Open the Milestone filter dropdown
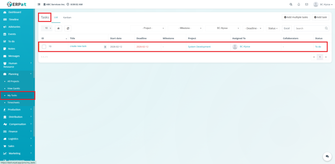This screenshot has height=164, width=335. point(185,28)
